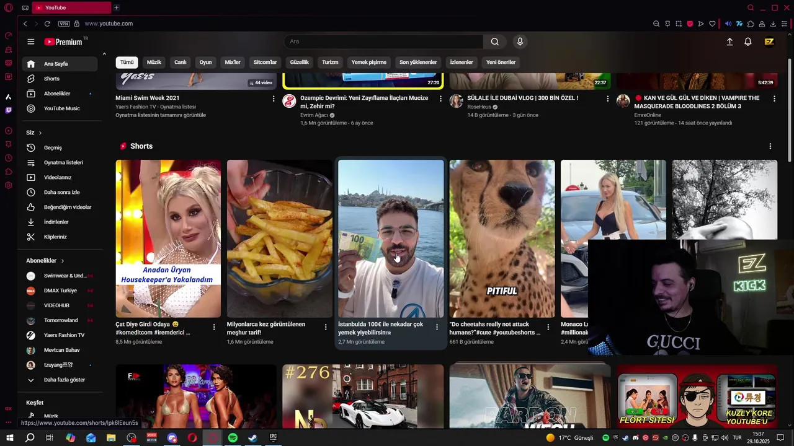The width and height of the screenshot is (794, 446).
Task: Open Daha sonra izle in the sidebar
Action: click(60, 192)
